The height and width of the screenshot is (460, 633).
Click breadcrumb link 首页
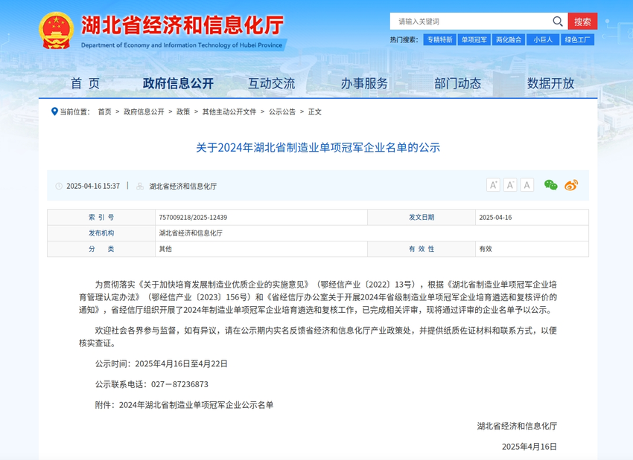pyautogui.click(x=104, y=112)
